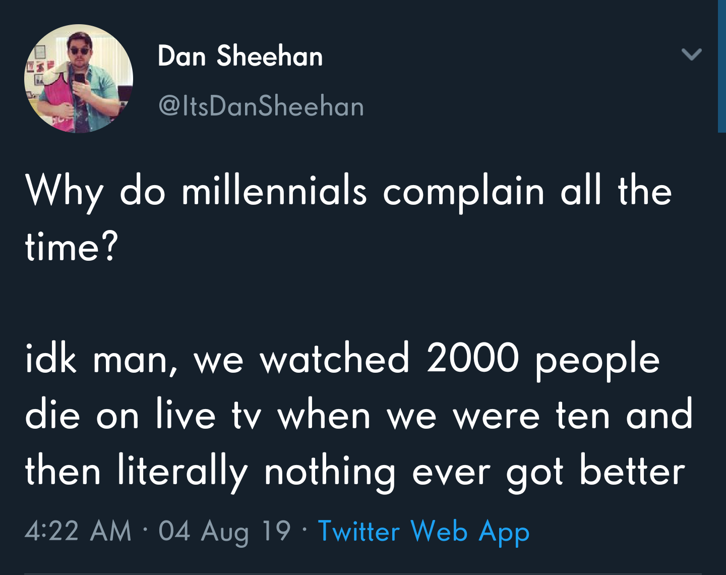Click the Dan Sheehan display name

240,55
